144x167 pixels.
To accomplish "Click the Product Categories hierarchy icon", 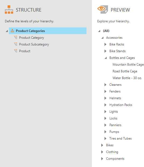I will [12, 31].
